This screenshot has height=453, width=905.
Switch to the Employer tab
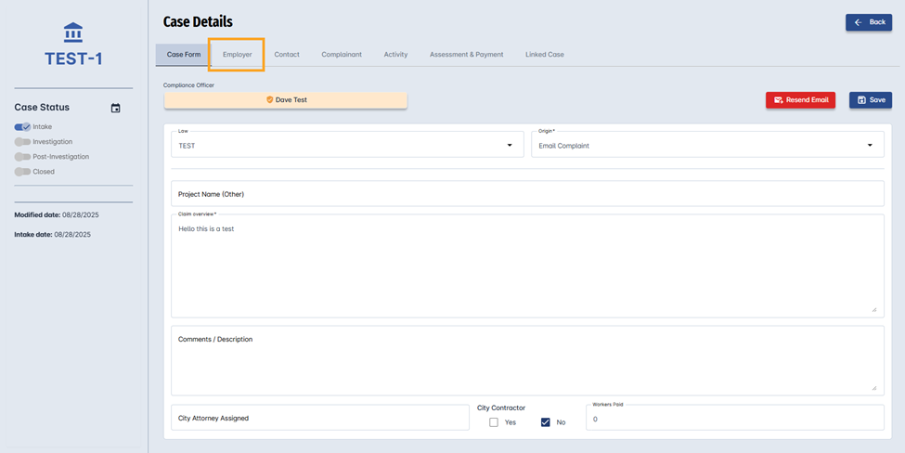click(238, 54)
